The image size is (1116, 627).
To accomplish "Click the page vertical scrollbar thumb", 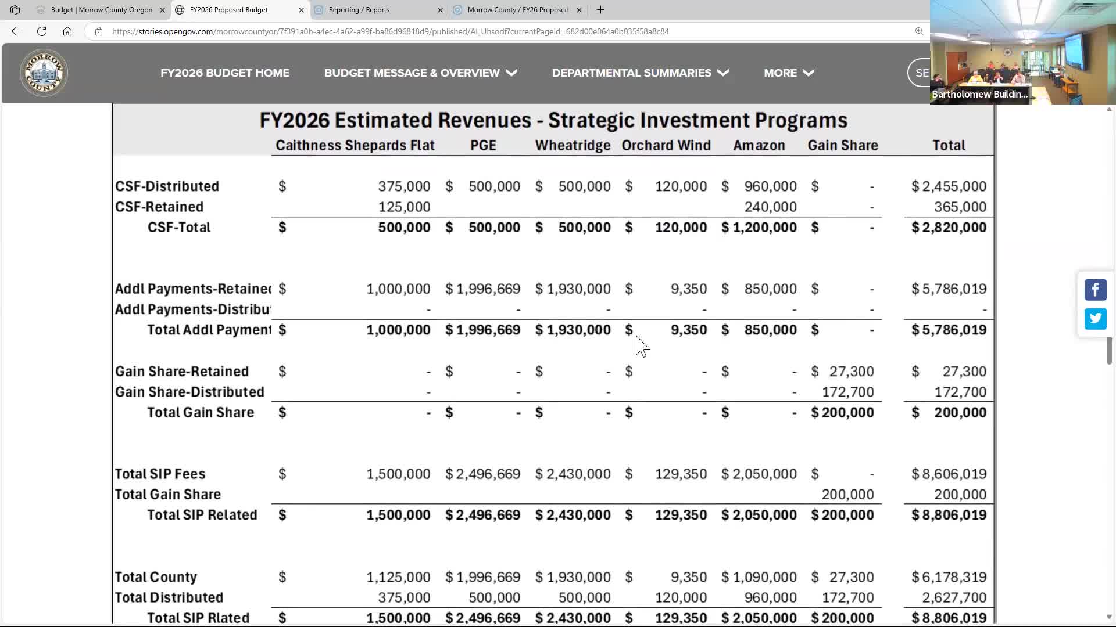I will 1109,350.
